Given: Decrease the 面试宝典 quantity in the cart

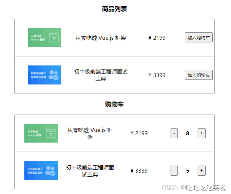Looking at the screenshot, I should 174,171.
